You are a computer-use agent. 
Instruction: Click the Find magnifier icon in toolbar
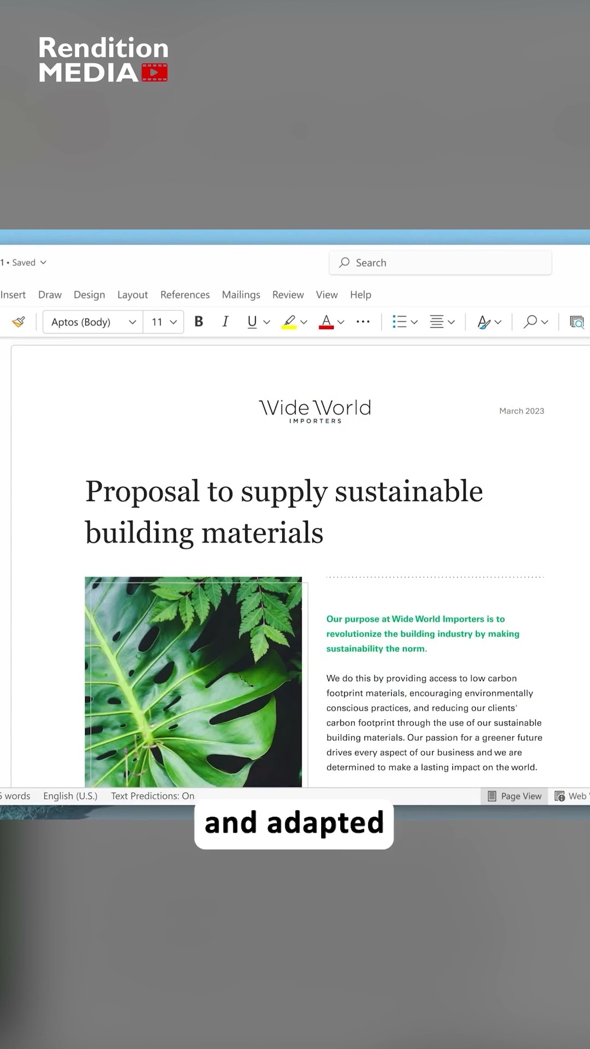[530, 322]
